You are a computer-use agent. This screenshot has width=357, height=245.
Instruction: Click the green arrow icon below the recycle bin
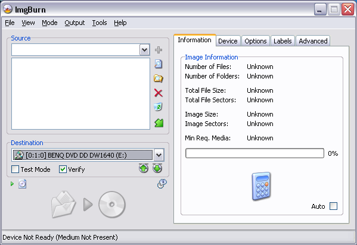pyautogui.click(x=159, y=122)
